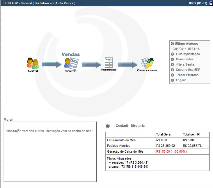Open the Contas a Receber icon
This screenshot has width=213, height=188.
click(x=147, y=63)
